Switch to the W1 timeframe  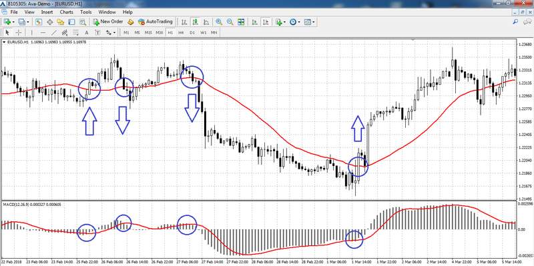tap(204, 33)
